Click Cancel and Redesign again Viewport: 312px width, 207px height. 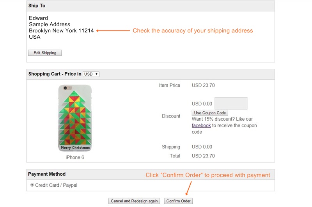pos(134,201)
